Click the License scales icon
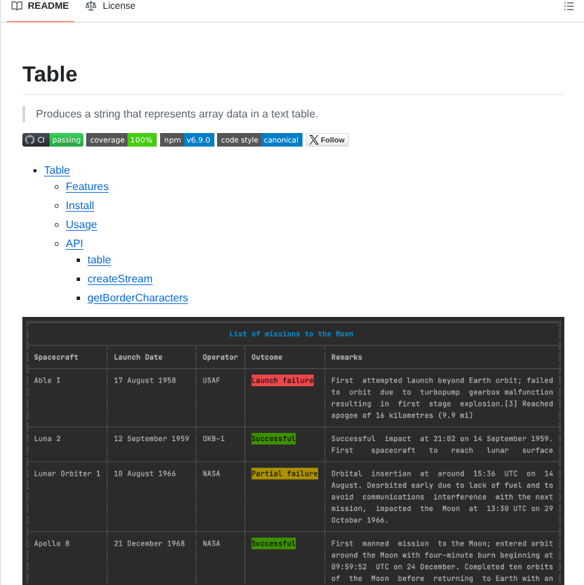Image resolution: width=584 pixels, height=585 pixels. click(90, 5)
